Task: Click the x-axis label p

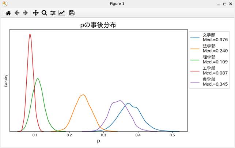Action: 98,141
